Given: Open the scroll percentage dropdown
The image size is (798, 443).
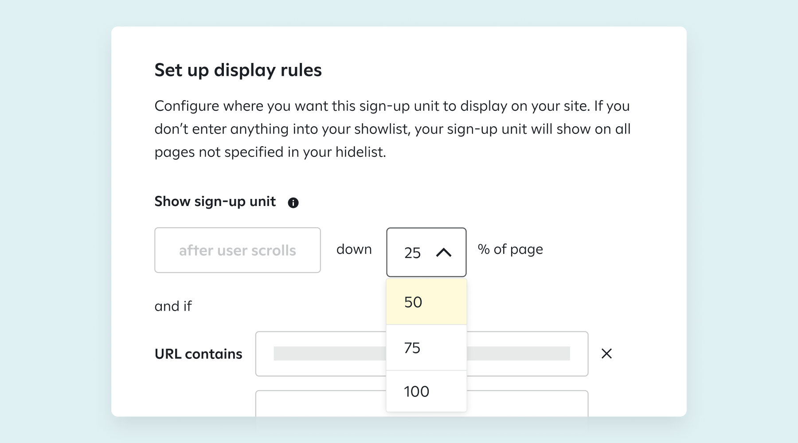Looking at the screenshot, I should pyautogui.click(x=426, y=252).
